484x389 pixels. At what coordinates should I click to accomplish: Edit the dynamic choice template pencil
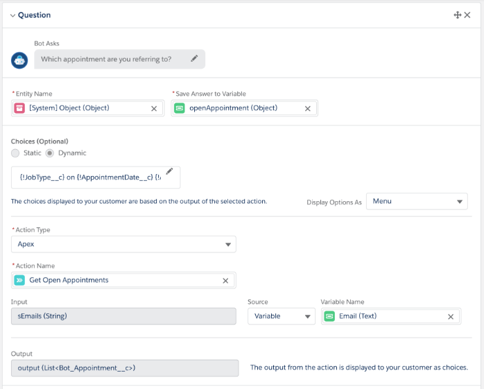[169, 171]
